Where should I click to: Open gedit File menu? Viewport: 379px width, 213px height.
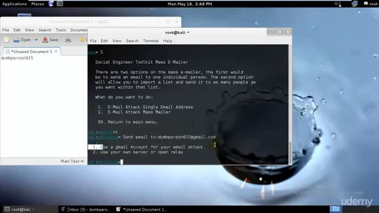(x=5, y=30)
